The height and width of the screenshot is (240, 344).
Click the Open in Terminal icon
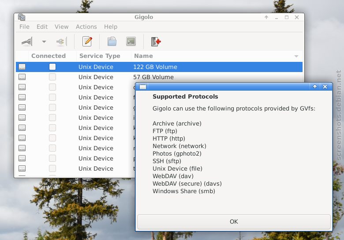coord(131,41)
